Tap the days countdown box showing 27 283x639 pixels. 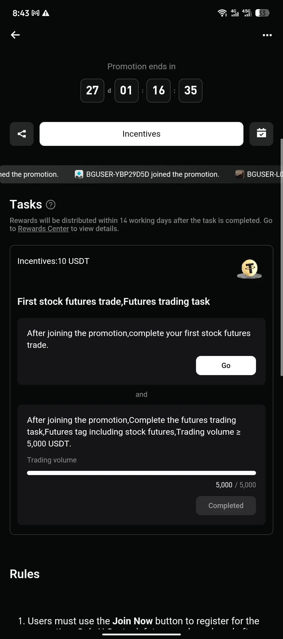(x=92, y=90)
